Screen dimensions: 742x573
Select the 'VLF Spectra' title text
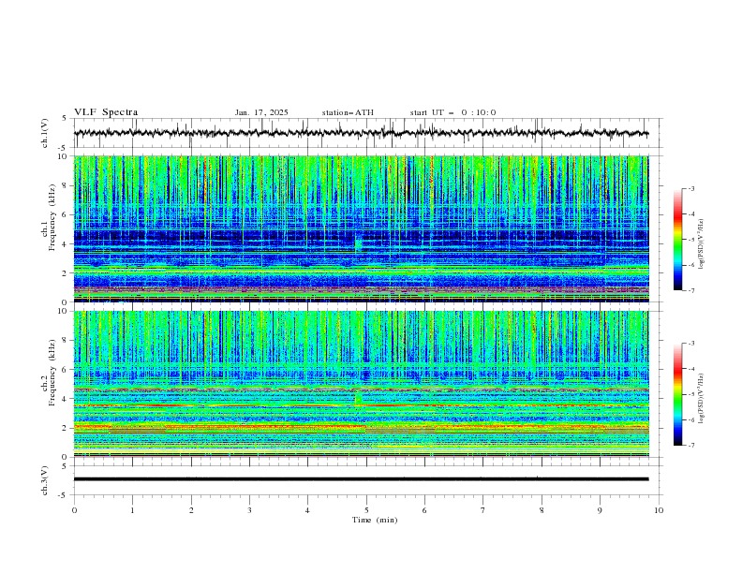pos(106,112)
